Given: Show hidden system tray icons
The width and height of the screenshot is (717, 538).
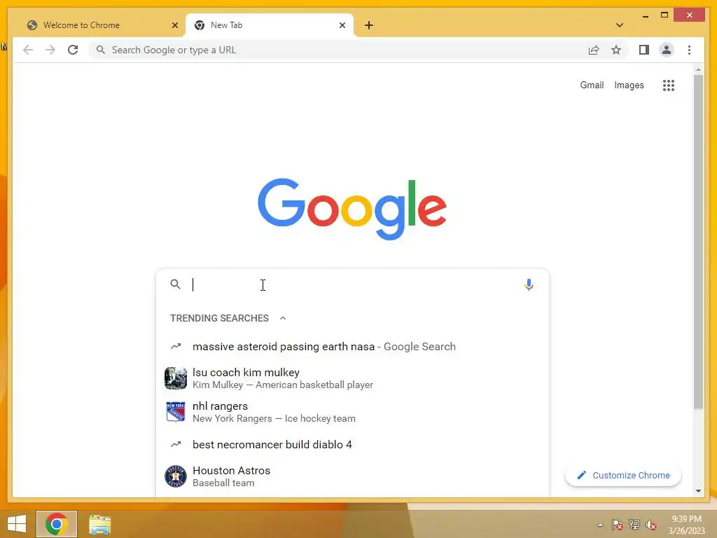Looking at the screenshot, I should point(600,525).
